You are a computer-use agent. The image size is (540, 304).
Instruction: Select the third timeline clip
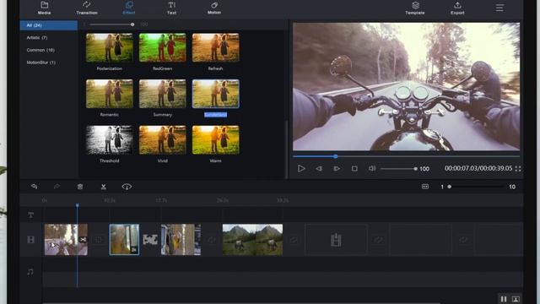181,240
